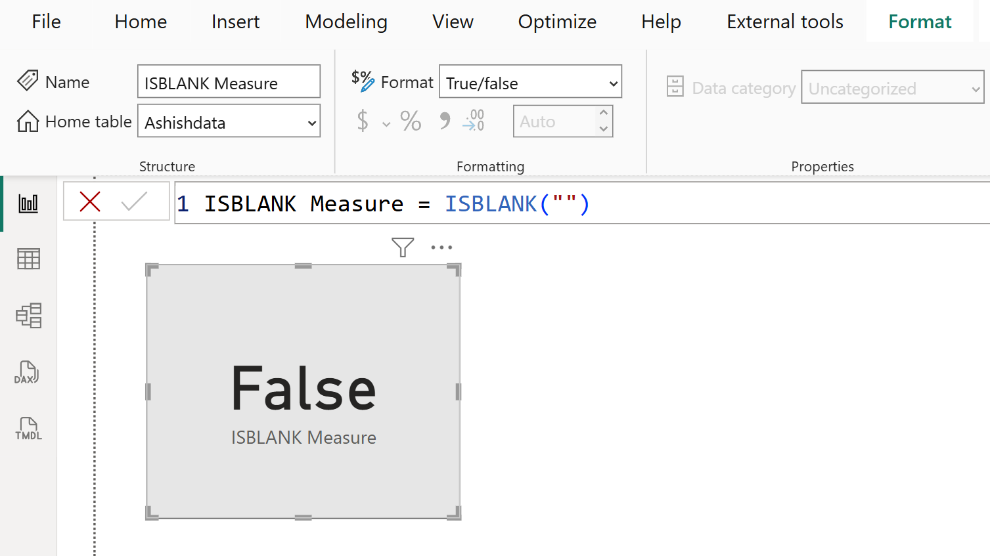Viewport: 990px width, 556px height.
Task: Click the measure Name field ISBLANK Measure
Action: tap(229, 81)
